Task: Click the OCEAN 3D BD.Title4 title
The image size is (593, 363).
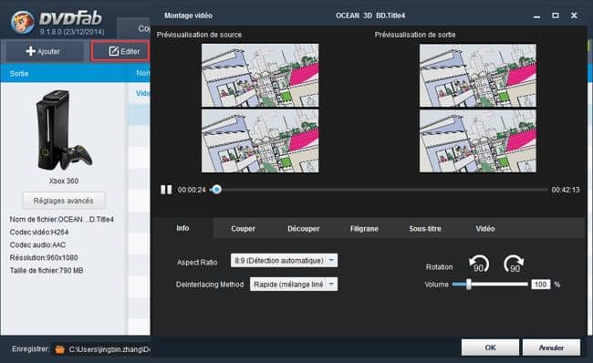Action: pos(370,16)
